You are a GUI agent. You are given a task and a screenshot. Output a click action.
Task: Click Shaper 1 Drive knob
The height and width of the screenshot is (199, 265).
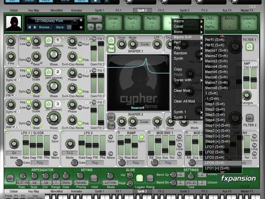(122, 44)
